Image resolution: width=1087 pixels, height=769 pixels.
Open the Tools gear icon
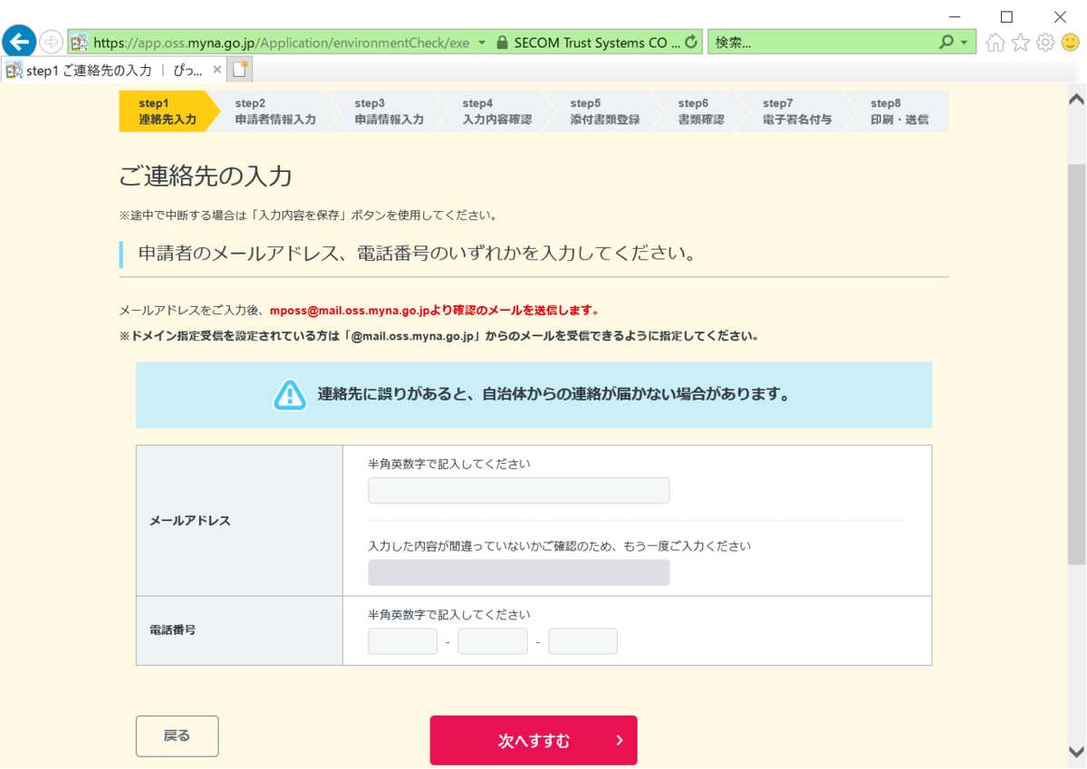tap(1045, 43)
